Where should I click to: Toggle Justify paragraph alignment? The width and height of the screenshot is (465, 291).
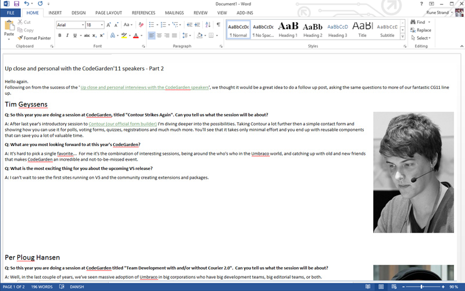[174, 36]
